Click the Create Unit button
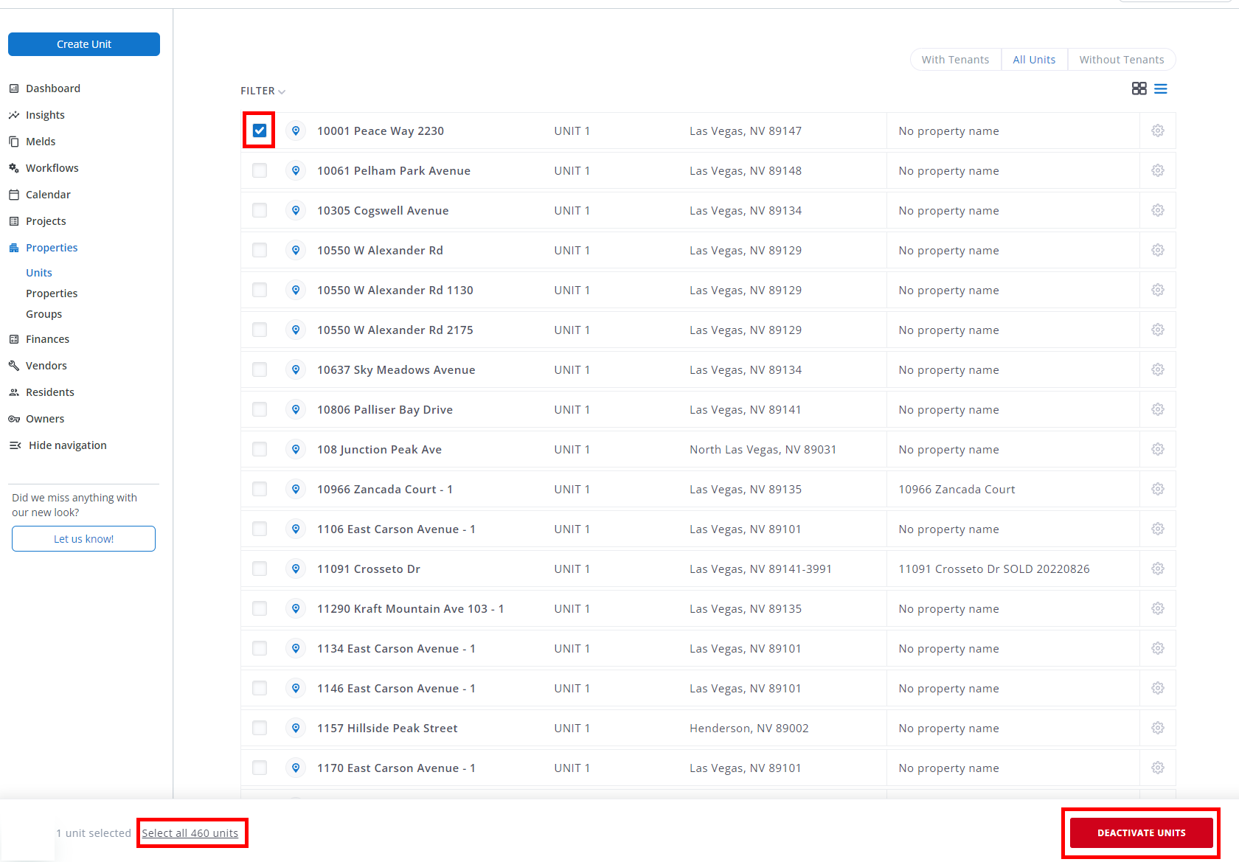1239x862 pixels. pos(84,44)
